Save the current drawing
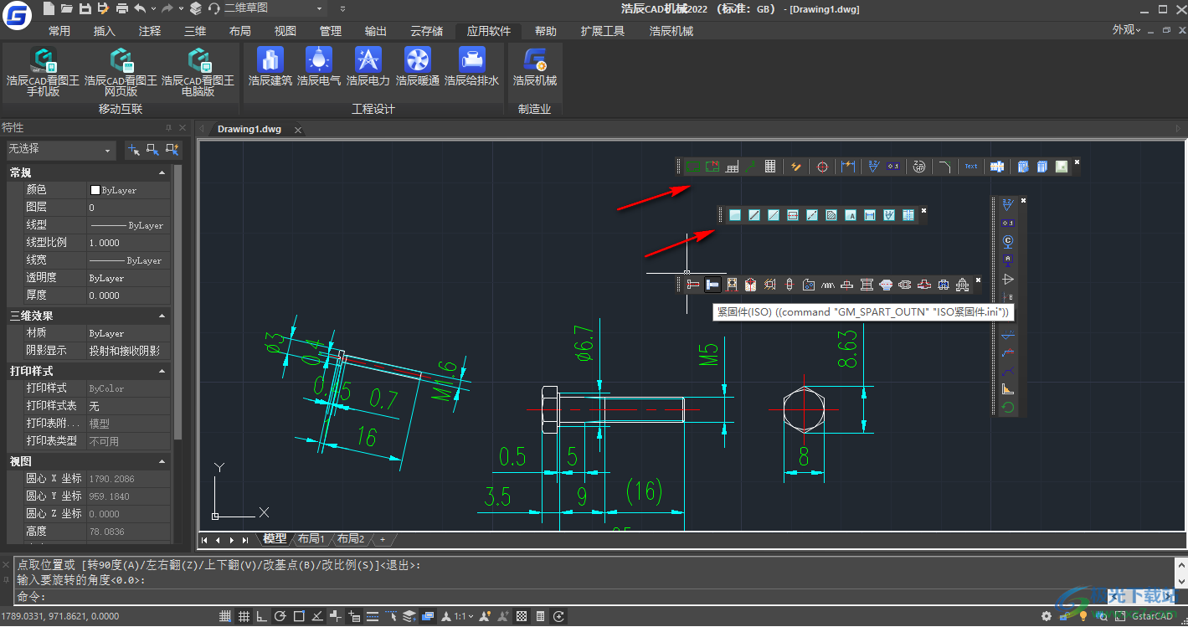The image size is (1188, 627). [85, 8]
